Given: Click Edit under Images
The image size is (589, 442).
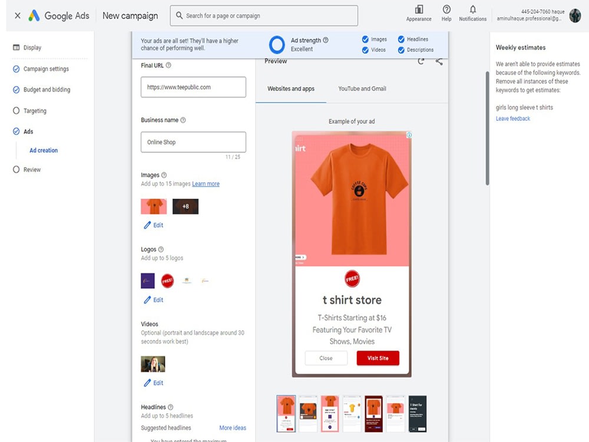Looking at the screenshot, I should (154, 225).
